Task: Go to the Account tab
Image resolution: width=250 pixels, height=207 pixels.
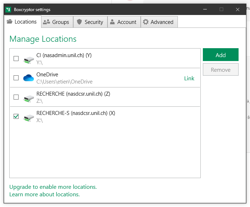Action: 123,22
